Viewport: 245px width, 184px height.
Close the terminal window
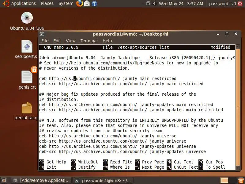point(236,34)
